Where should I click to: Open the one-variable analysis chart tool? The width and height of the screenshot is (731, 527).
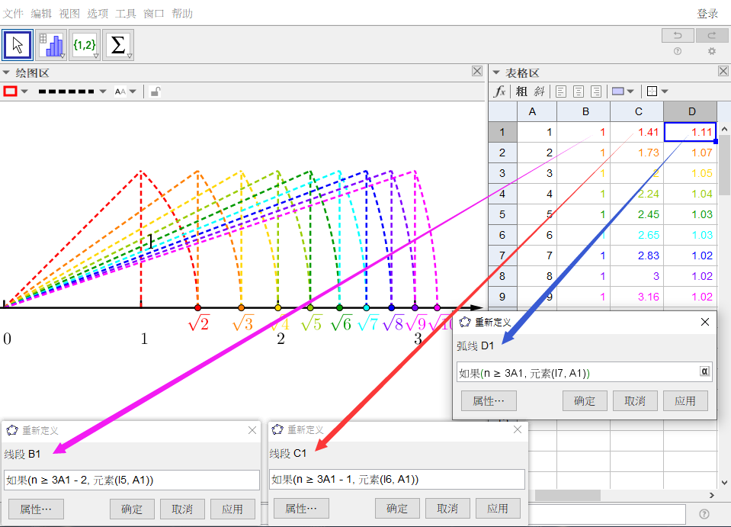(51, 45)
